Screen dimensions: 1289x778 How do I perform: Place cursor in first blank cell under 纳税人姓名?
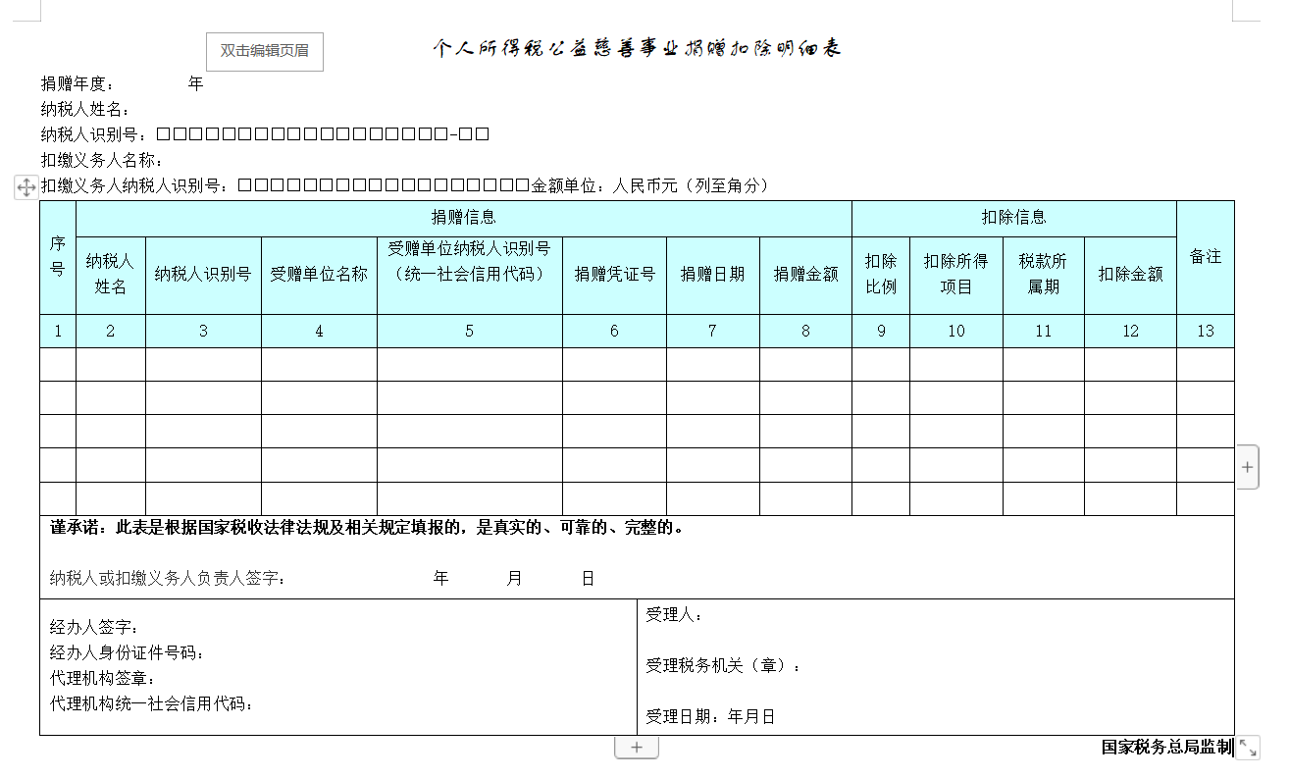coord(110,364)
